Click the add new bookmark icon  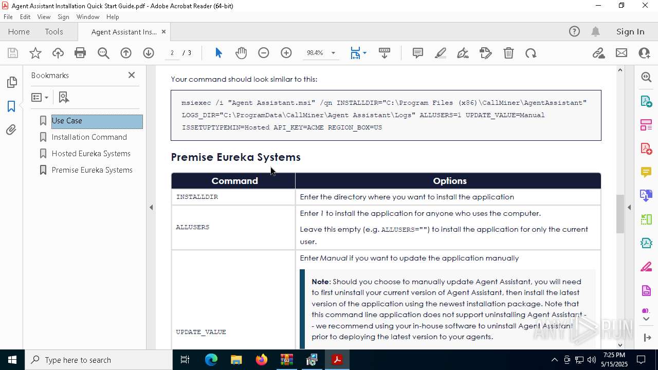click(64, 97)
